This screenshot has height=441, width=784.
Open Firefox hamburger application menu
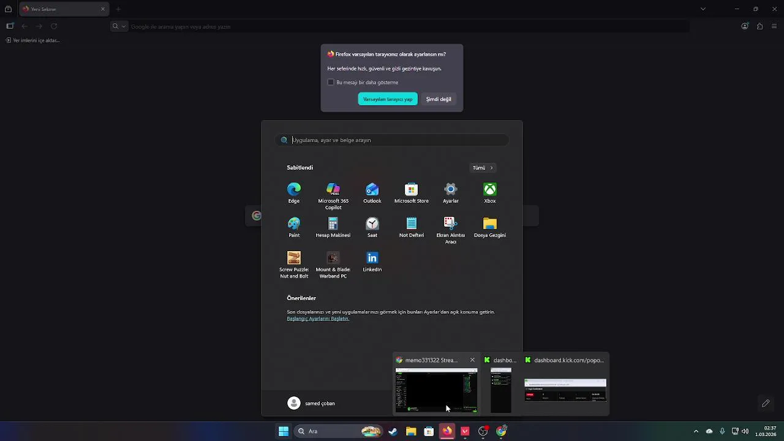774,26
